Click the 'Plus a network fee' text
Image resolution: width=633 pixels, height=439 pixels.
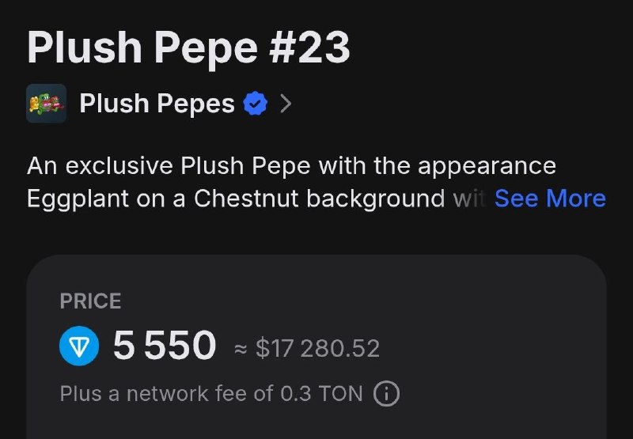(167, 393)
